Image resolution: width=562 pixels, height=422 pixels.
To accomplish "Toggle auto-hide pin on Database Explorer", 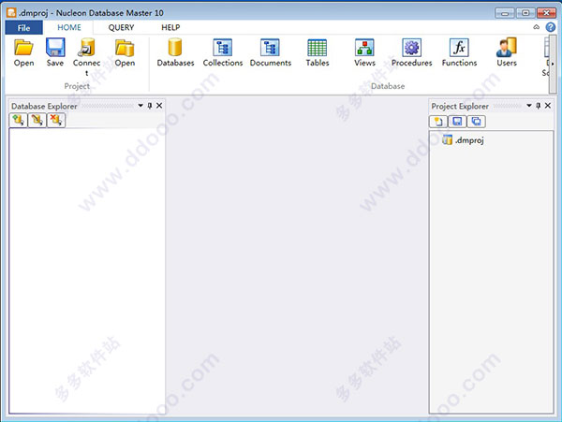I will pos(150,106).
